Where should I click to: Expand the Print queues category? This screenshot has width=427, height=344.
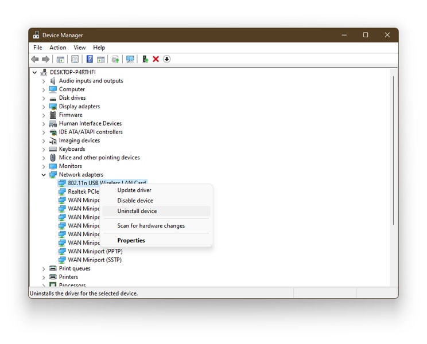(44, 269)
